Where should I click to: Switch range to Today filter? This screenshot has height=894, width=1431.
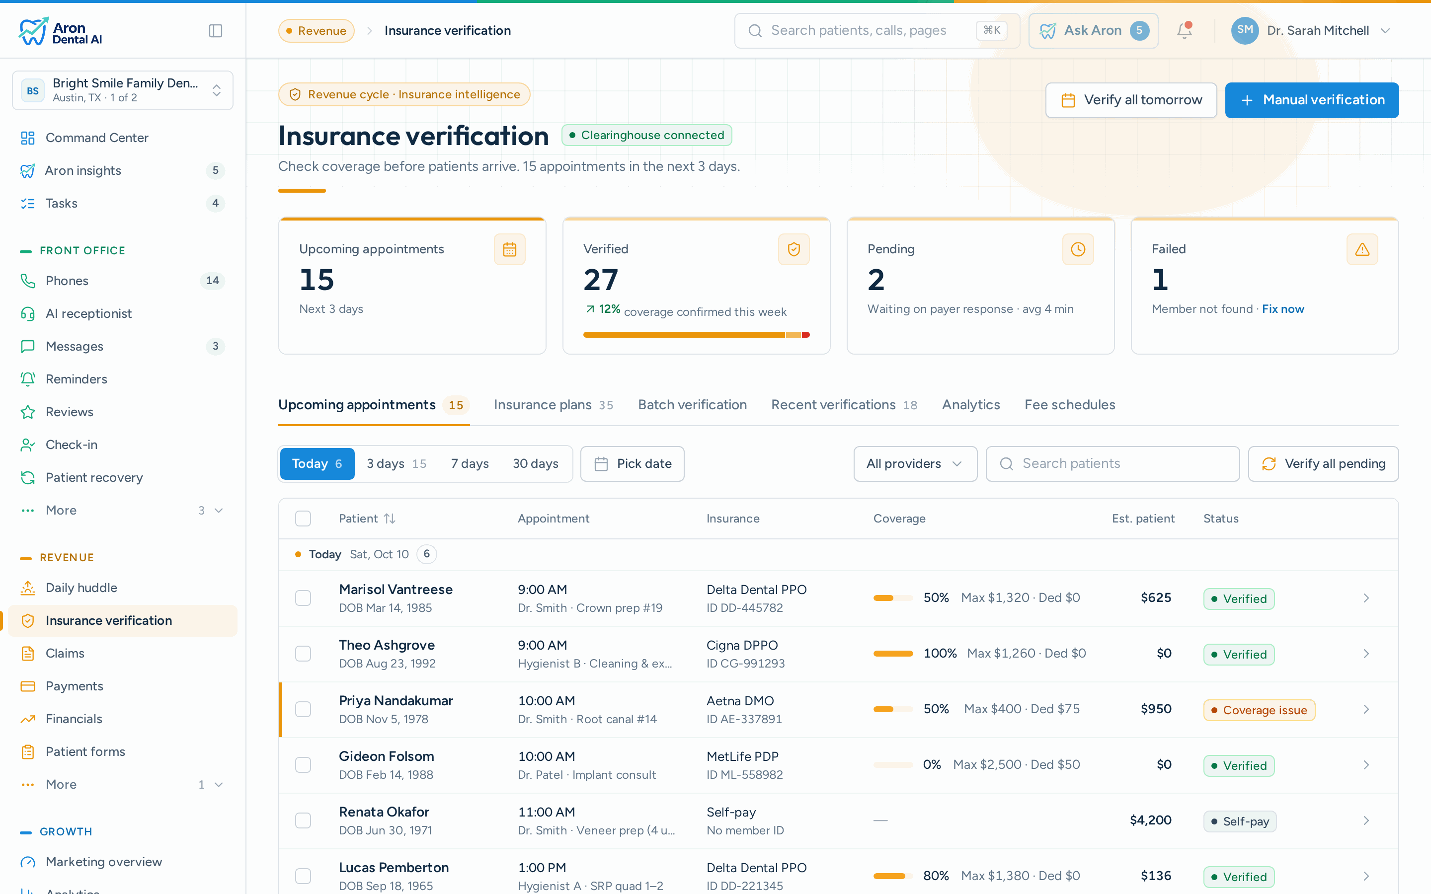[317, 464]
